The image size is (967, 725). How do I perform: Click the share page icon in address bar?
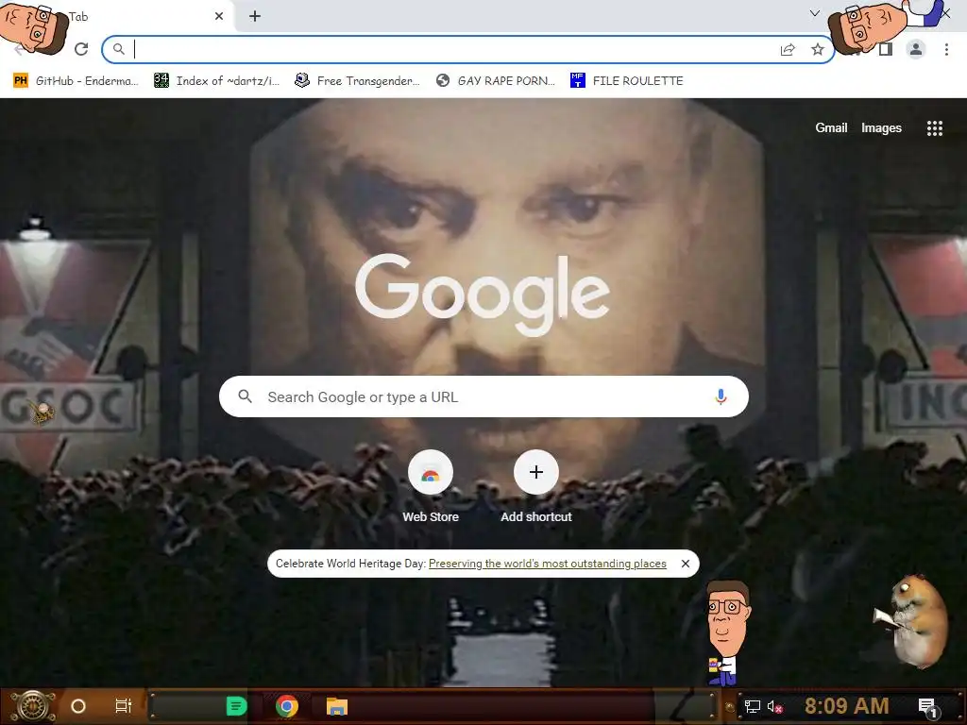788,50
